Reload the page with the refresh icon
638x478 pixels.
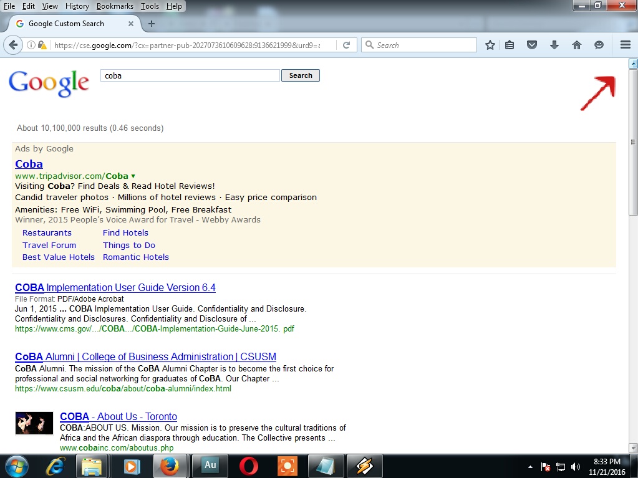click(x=346, y=45)
